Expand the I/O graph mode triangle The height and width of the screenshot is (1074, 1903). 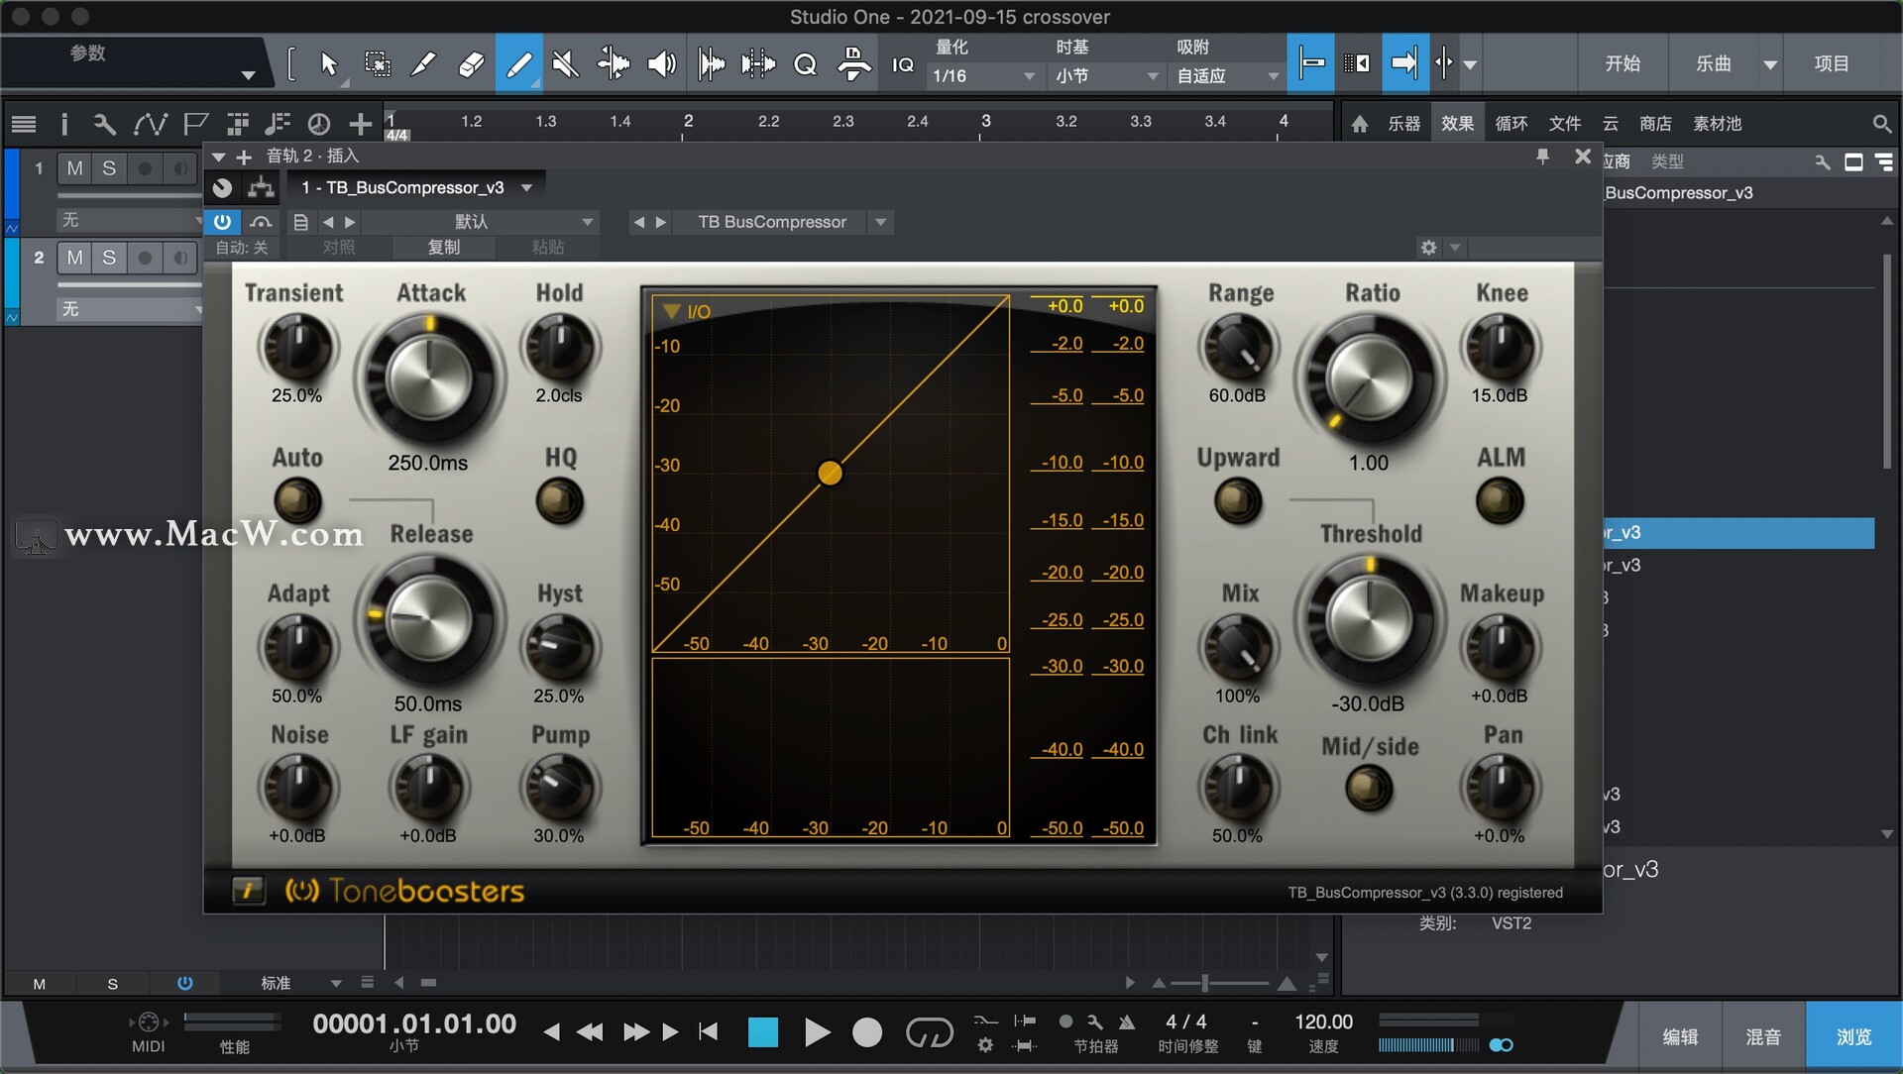[671, 311]
